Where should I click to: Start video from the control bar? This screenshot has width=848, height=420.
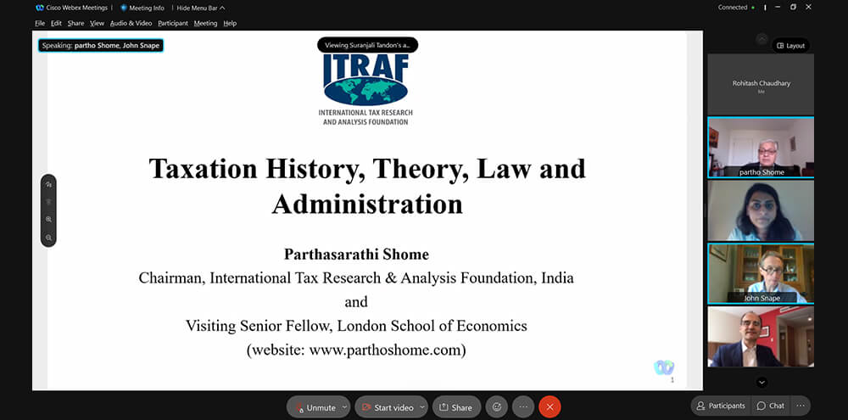point(386,407)
